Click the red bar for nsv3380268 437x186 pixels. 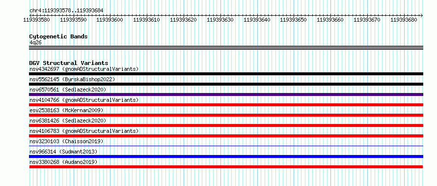(x=226, y=167)
